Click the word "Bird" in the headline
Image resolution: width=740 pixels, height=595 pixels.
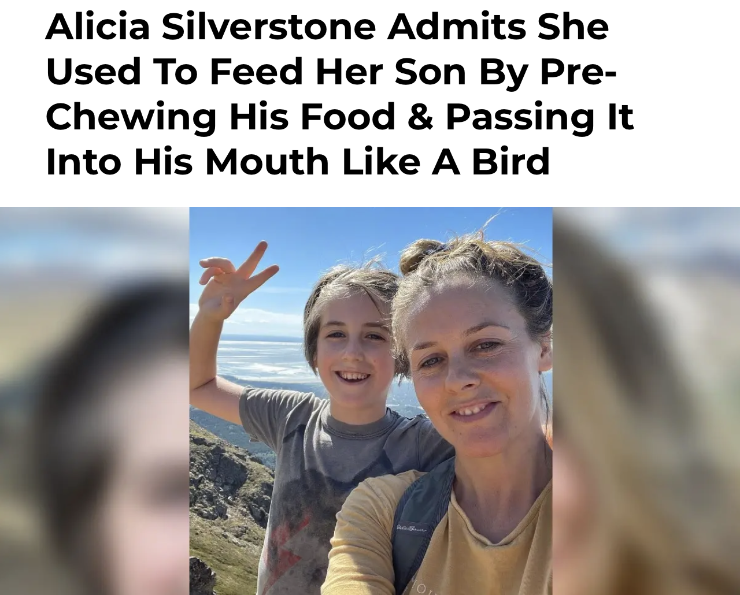[x=510, y=161]
